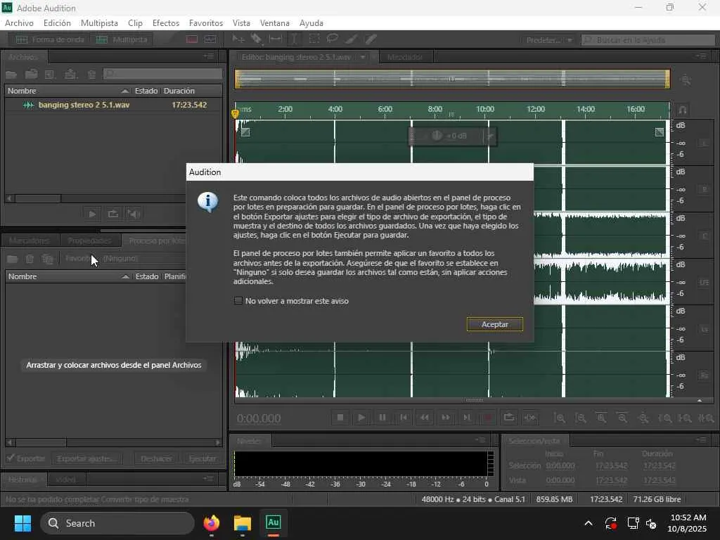Open Firefox from the taskbar
This screenshot has width=720, height=540.
coord(211,523)
